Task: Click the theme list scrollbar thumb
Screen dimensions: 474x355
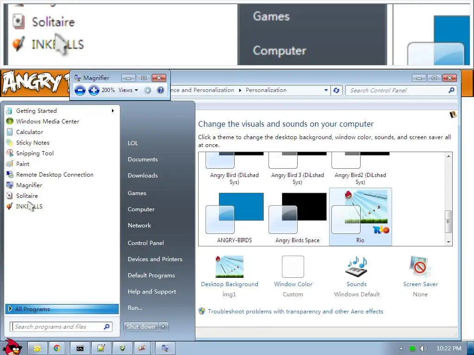Action: tap(449, 221)
